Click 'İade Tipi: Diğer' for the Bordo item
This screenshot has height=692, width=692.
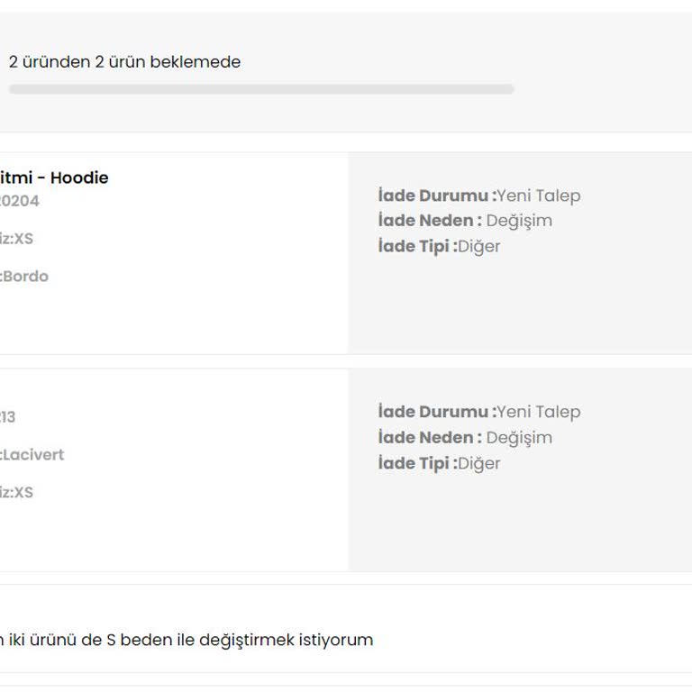pos(439,246)
